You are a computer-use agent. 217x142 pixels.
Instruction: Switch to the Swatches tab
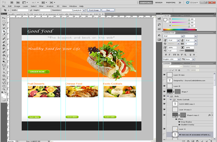click(x=176, y=16)
